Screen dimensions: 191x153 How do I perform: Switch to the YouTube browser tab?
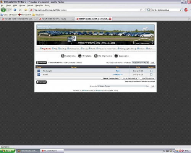click(x=19, y=19)
